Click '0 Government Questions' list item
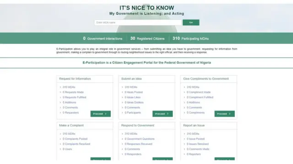Image resolution: width=293 pixels, height=164 pixels. [x=140, y=139]
